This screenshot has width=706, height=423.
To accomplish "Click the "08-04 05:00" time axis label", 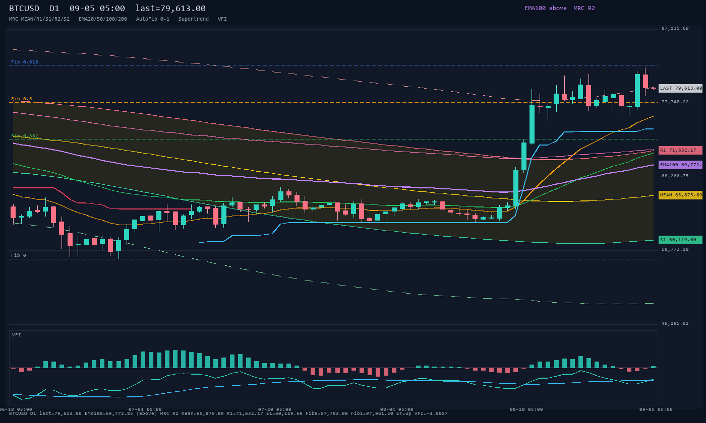I will 397,409.
